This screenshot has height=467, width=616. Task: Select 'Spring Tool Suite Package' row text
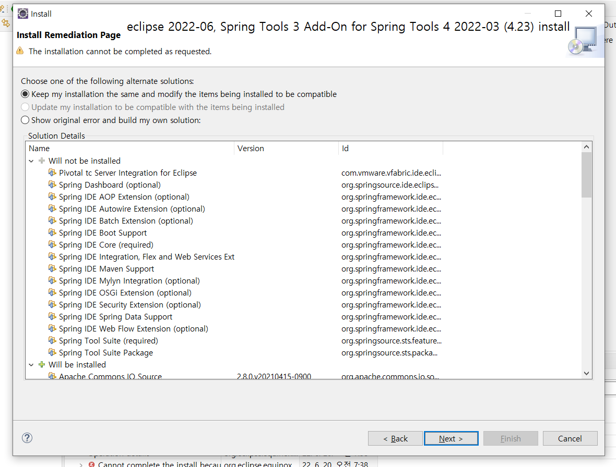click(105, 353)
